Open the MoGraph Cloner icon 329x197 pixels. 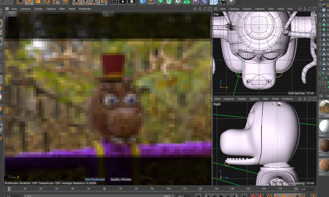pyautogui.click(x=187, y=2)
